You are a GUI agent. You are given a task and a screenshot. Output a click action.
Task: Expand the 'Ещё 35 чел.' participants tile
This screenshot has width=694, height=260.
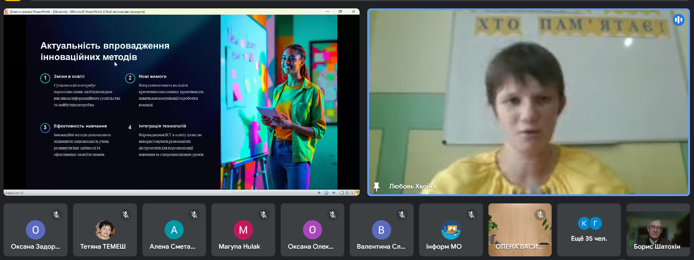coord(589,230)
